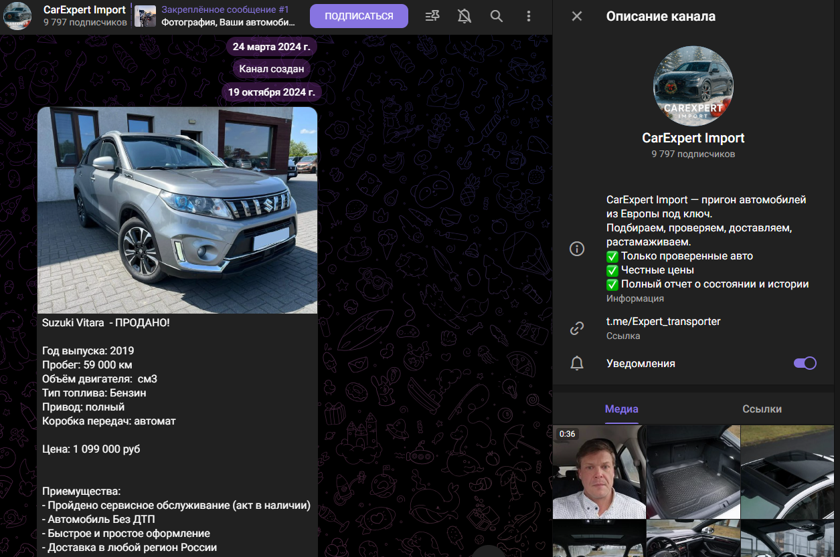
Task: Click the CarExpert Import title in header
Action: click(84, 10)
